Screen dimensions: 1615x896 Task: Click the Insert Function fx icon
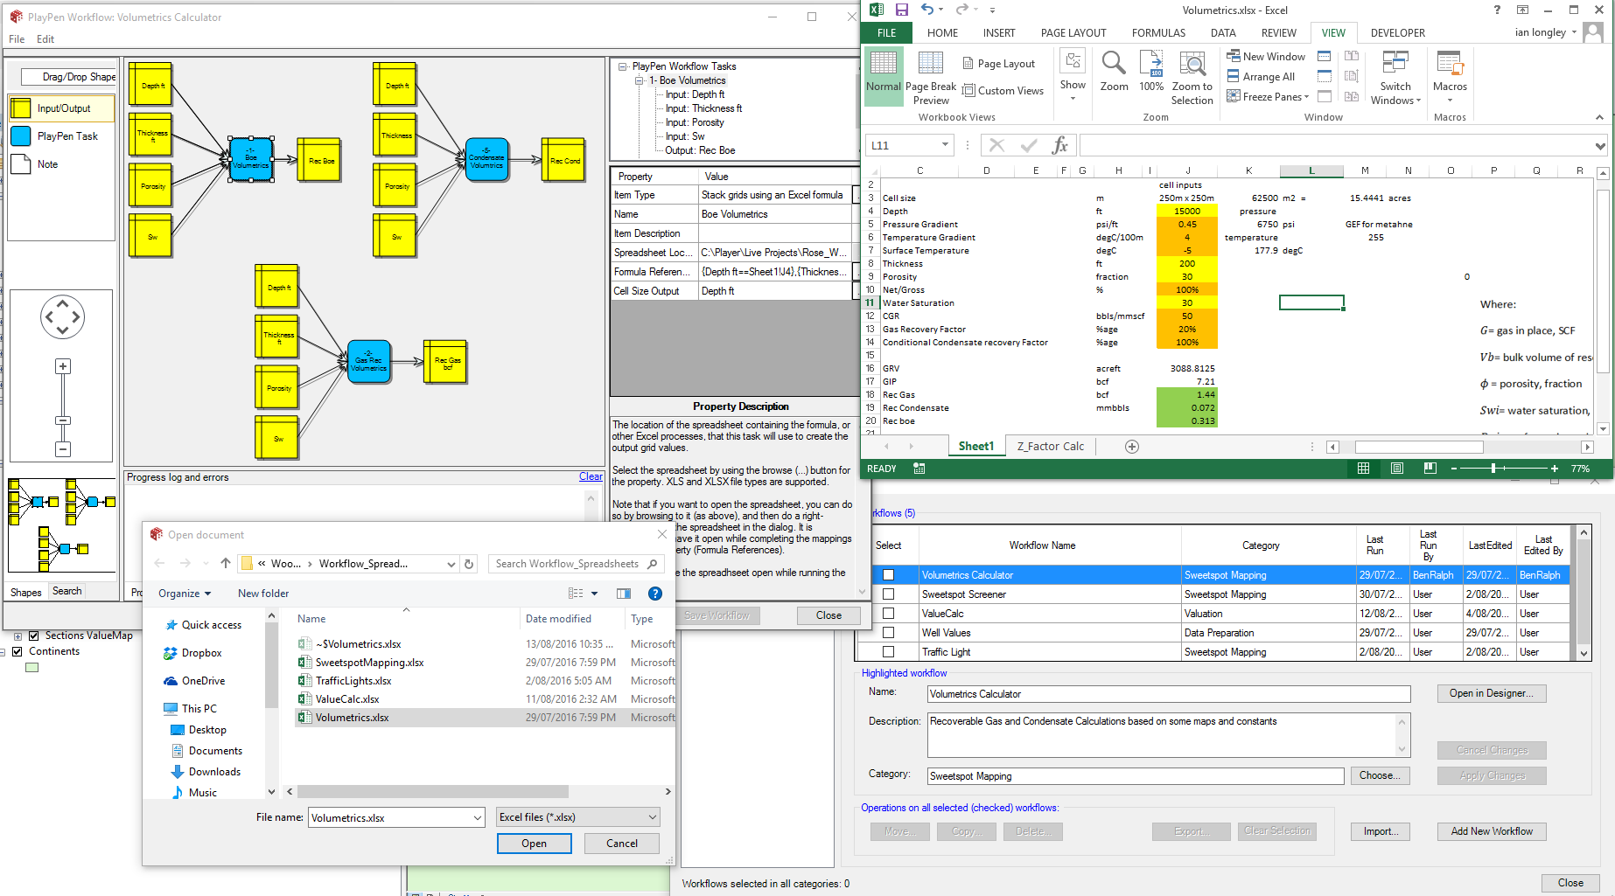click(1059, 145)
